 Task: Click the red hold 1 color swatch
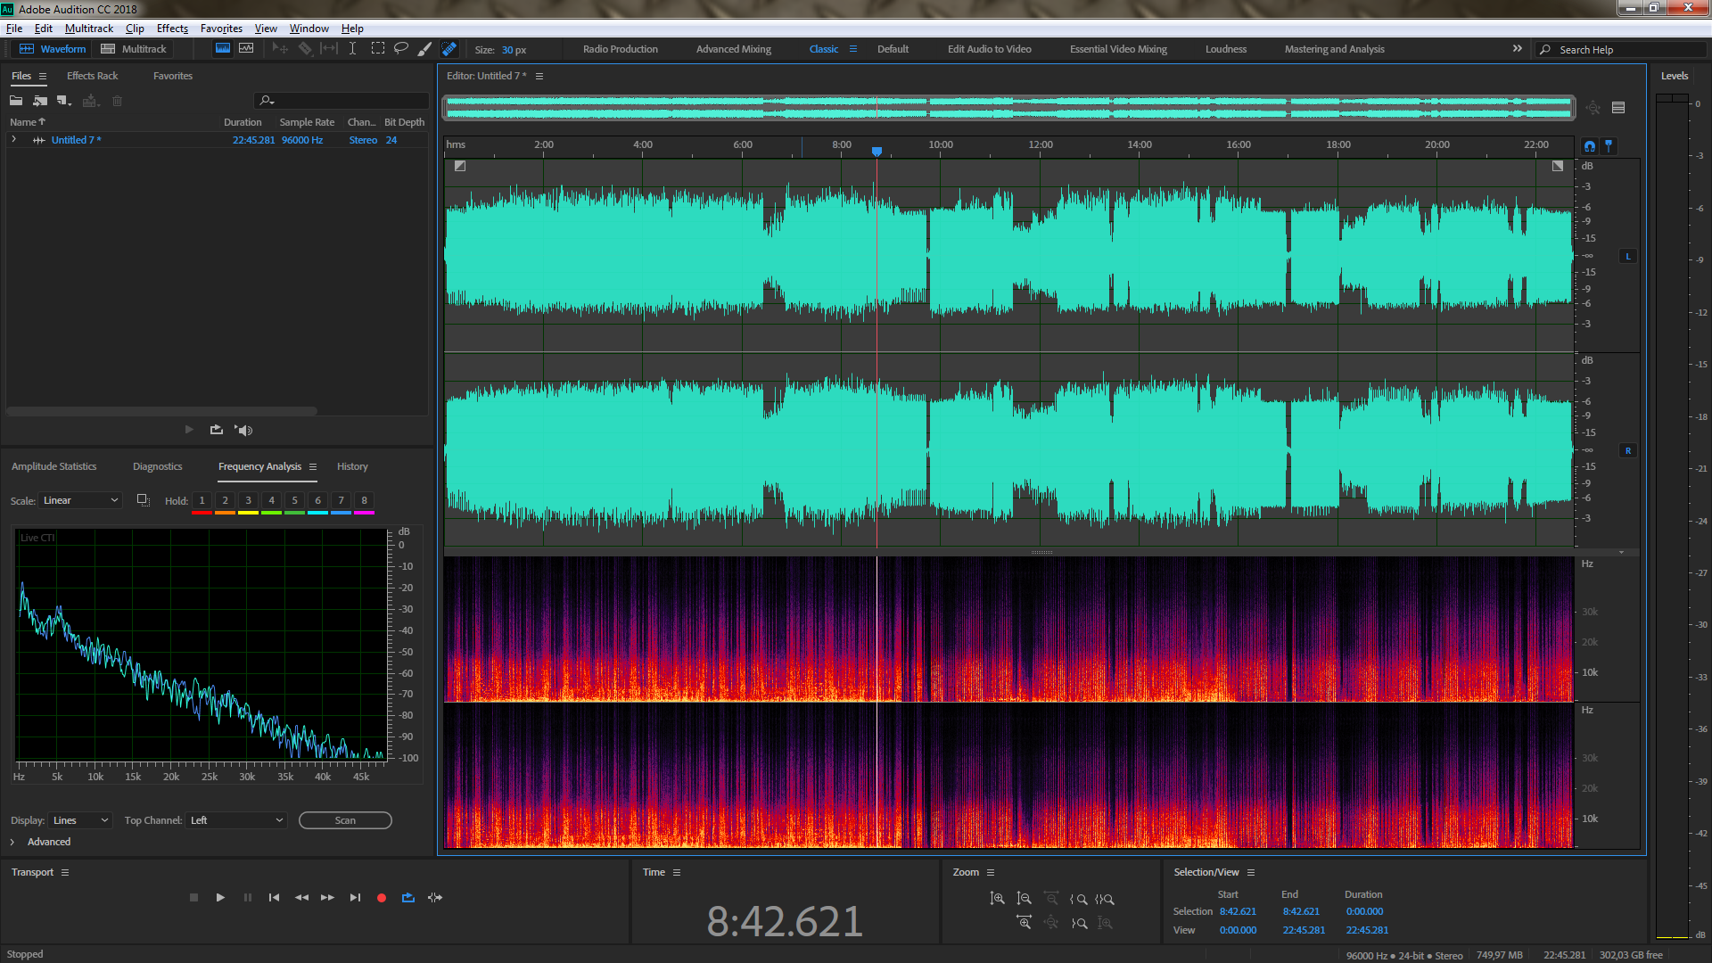click(x=202, y=513)
